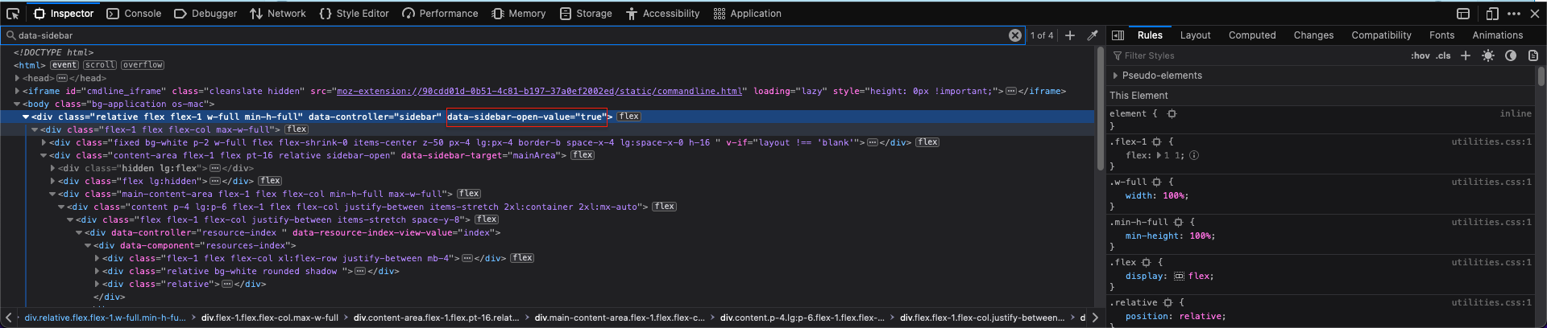Open the Storage tab
The image size is (1547, 328).
pos(586,14)
